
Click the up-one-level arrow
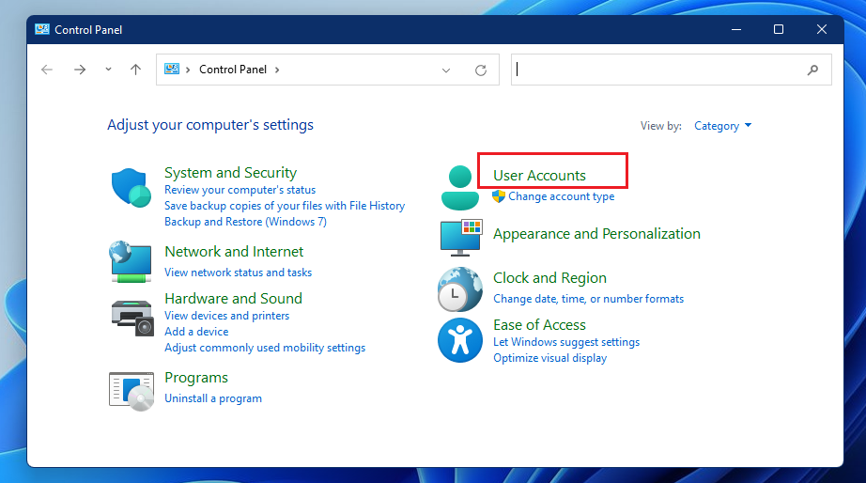[x=135, y=70]
